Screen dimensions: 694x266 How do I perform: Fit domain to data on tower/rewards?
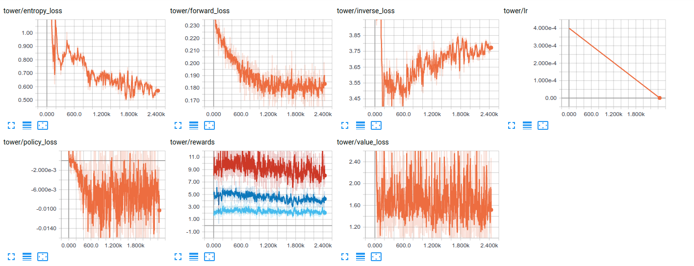[209, 256]
